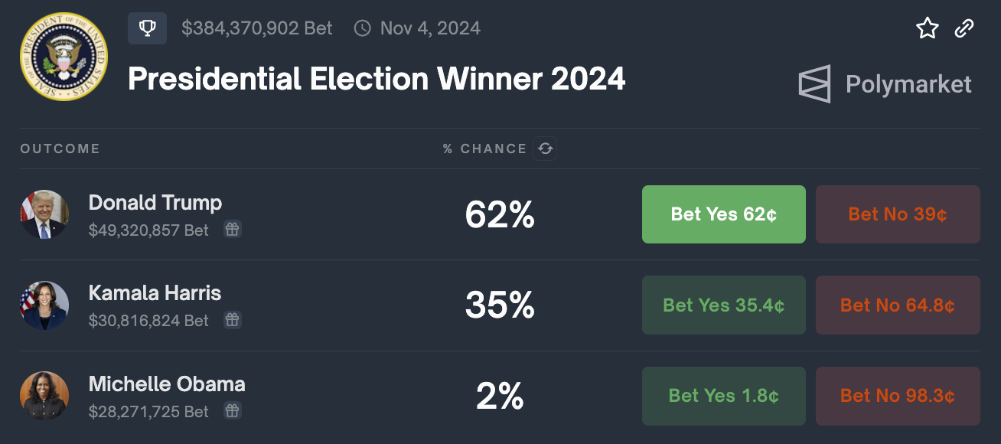Bet Yes on Donald Trump at 62¢
The width and height of the screenshot is (1001, 444).
[723, 214]
